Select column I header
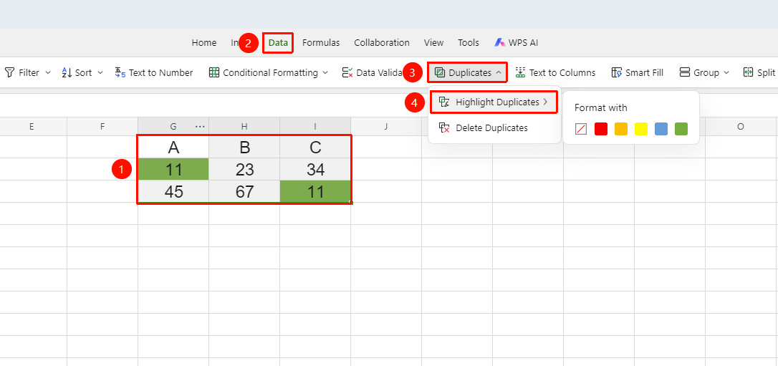Screen dimensions: 778x366 pyautogui.click(x=315, y=127)
